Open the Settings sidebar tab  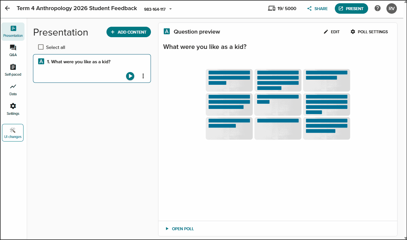coord(13,110)
